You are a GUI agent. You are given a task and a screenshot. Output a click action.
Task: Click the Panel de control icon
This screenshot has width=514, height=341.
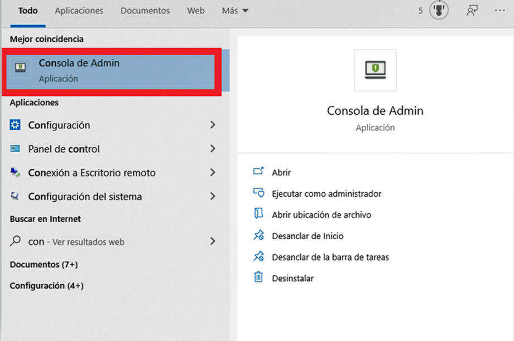click(x=15, y=149)
